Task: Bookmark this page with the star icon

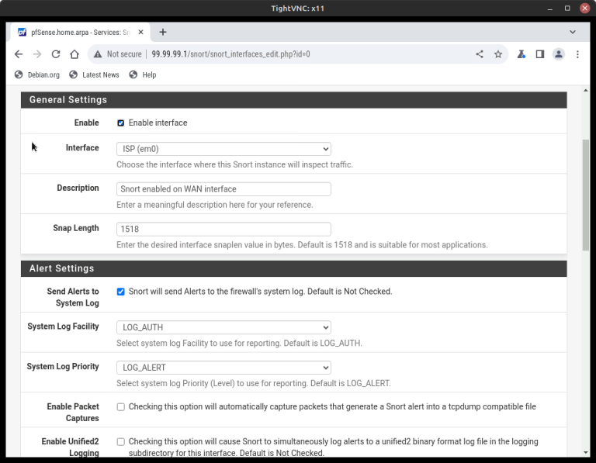Action: pyautogui.click(x=498, y=54)
